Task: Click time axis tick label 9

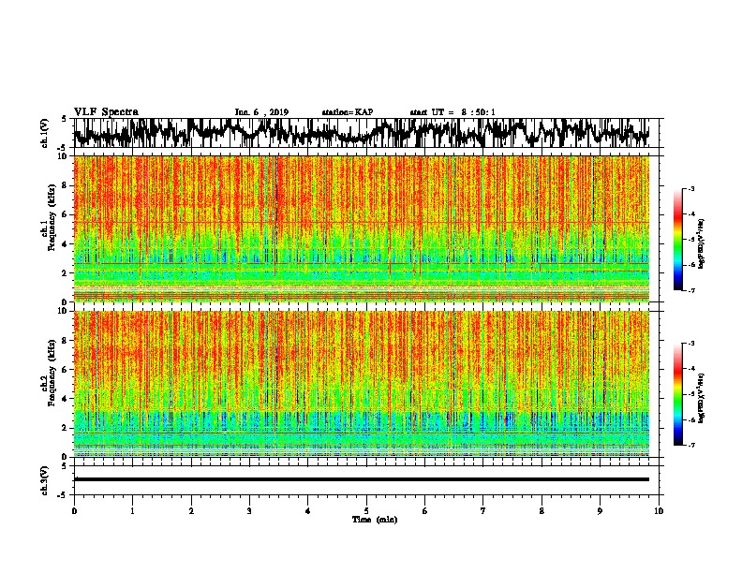Action: point(600,510)
